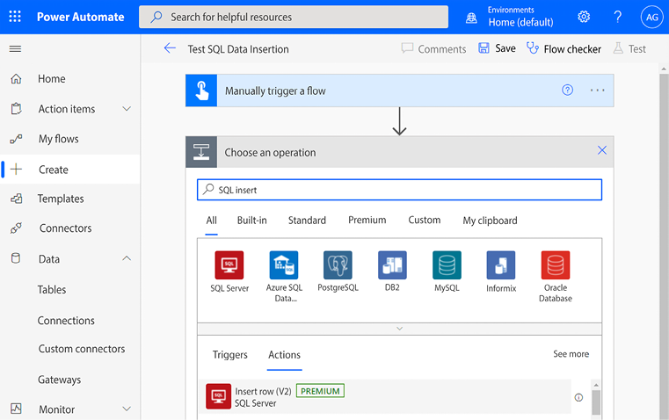669x420 pixels.
Task: Open the Comments pane
Action: [433, 48]
